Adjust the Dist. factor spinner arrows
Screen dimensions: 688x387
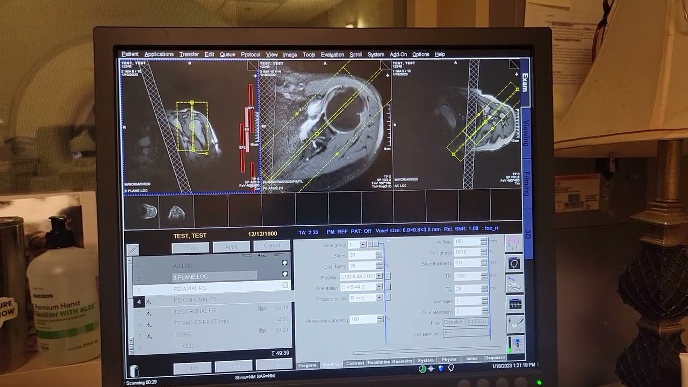(x=379, y=266)
